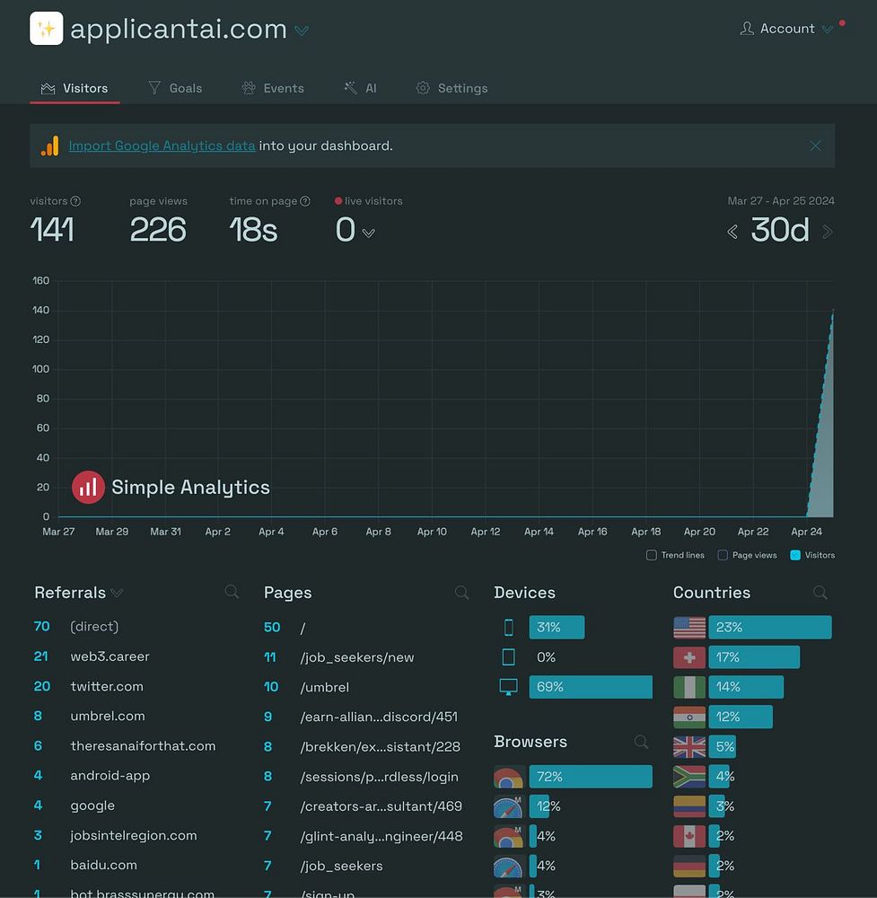Filter by the Switzerland flag
The height and width of the screenshot is (898, 877).
(x=689, y=657)
